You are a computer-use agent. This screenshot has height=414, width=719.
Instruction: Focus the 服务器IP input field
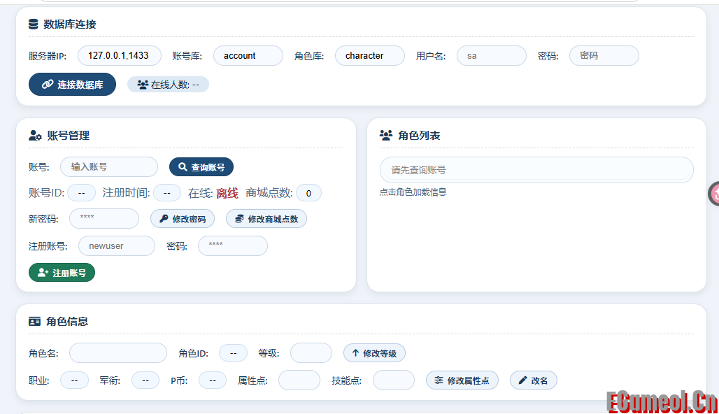coord(119,55)
